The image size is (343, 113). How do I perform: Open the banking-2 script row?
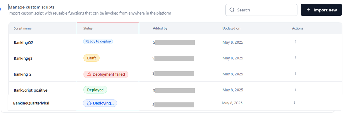pos(22,74)
